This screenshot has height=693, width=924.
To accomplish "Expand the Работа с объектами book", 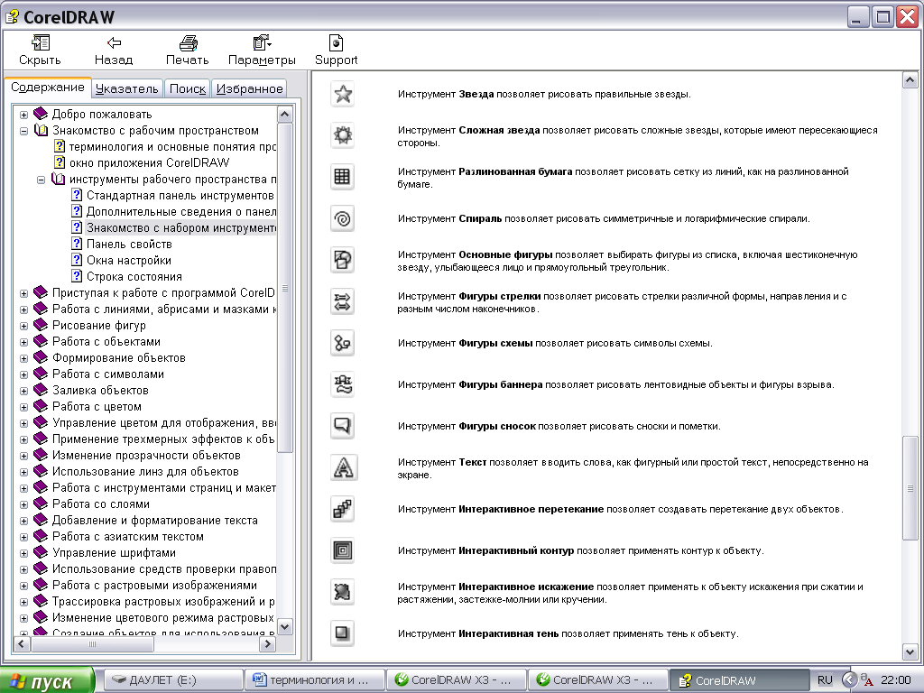I will (x=23, y=342).
